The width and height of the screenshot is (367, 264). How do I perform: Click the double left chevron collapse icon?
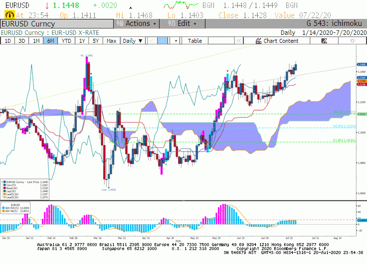pos(239,41)
